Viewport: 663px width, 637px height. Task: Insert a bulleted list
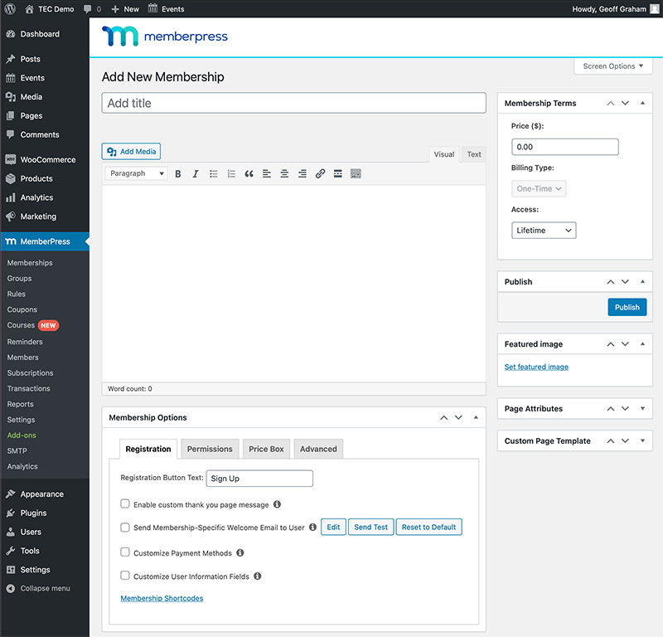coord(214,173)
